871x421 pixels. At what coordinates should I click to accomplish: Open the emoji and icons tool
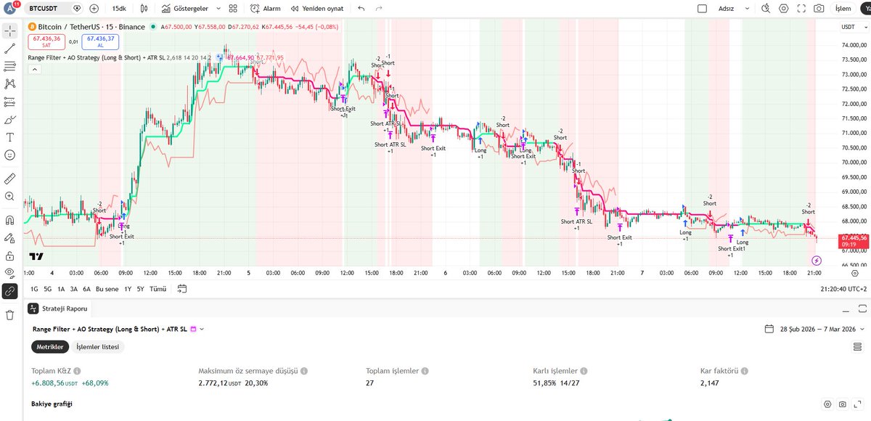(x=10, y=155)
